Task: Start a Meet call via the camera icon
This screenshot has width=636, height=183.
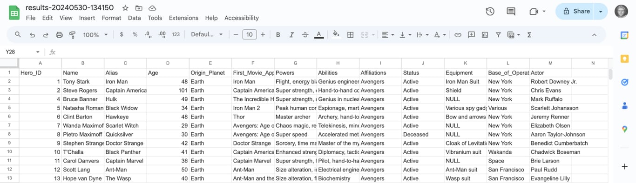Action: click(x=534, y=11)
